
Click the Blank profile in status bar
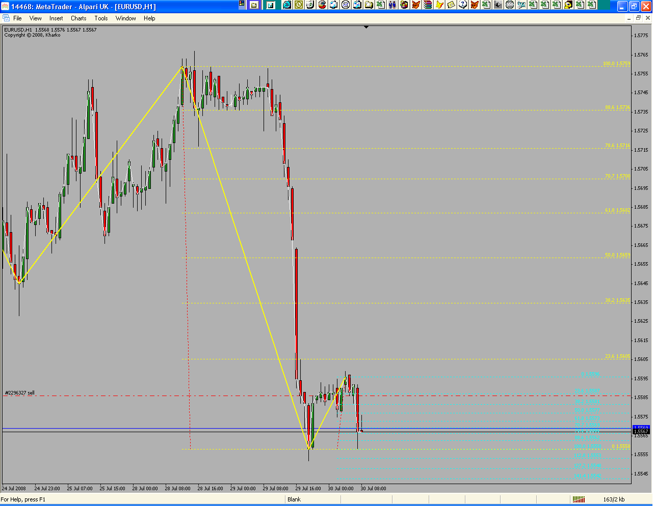(294, 499)
